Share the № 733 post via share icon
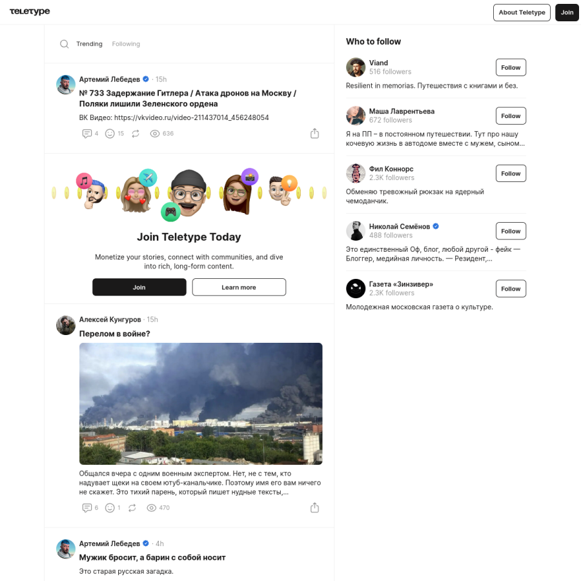 click(x=314, y=134)
